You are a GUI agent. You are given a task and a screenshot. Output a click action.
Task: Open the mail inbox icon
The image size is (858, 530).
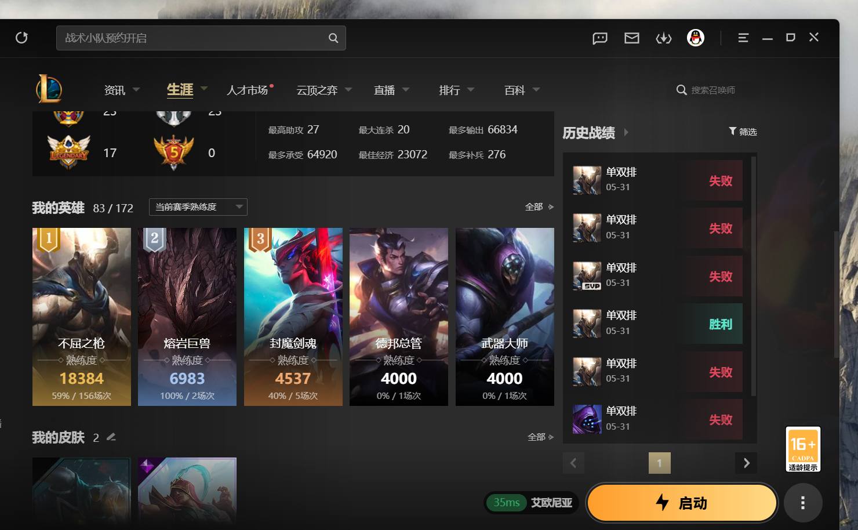pyautogui.click(x=632, y=38)
